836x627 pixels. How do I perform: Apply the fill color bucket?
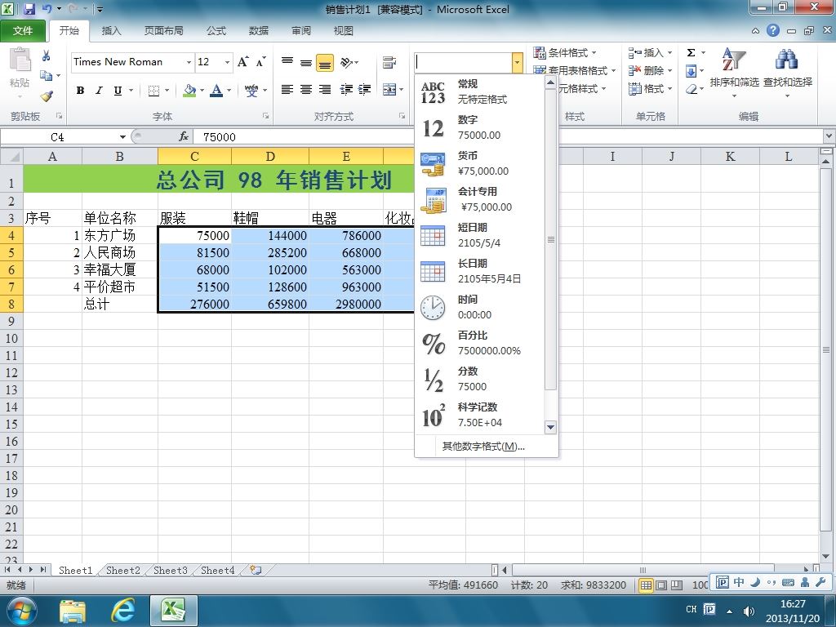[x=189, y=91]
